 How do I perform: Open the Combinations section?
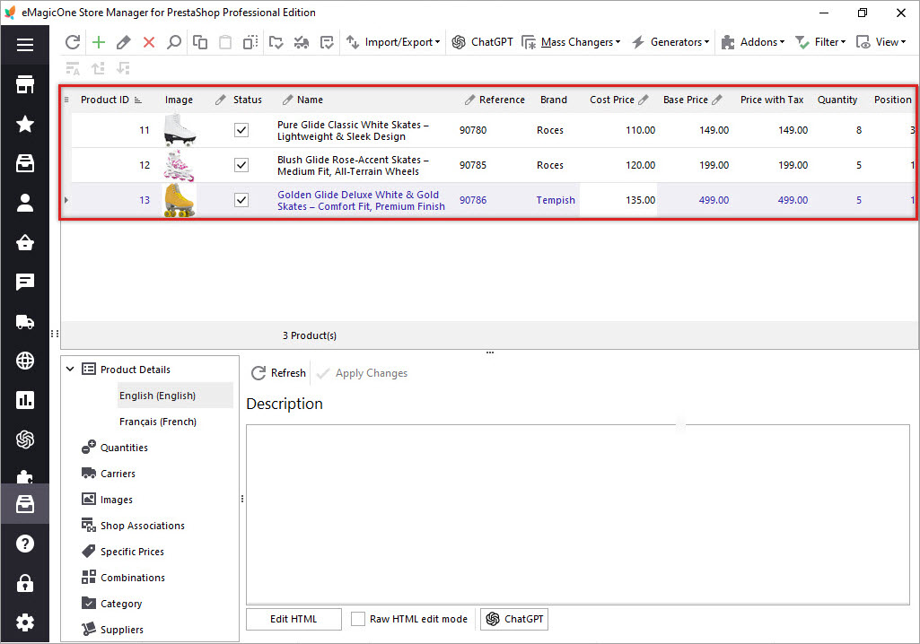pos(133,578)
